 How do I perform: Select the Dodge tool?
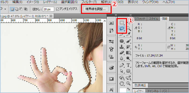pyautogui.click(x=129, y=58)
